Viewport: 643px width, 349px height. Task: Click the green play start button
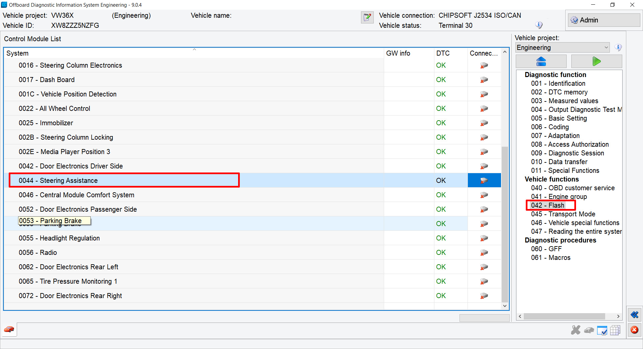(596, 61)
